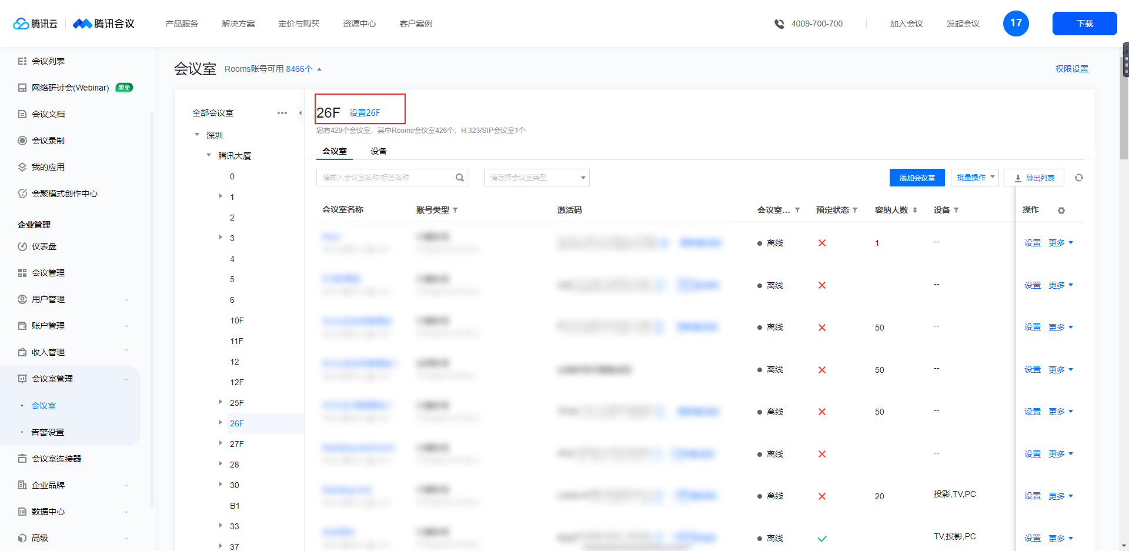1129x551 pixels.
Task: Switch to the 设备 tab
Action: pyautogui.click(x=379, y=151)
